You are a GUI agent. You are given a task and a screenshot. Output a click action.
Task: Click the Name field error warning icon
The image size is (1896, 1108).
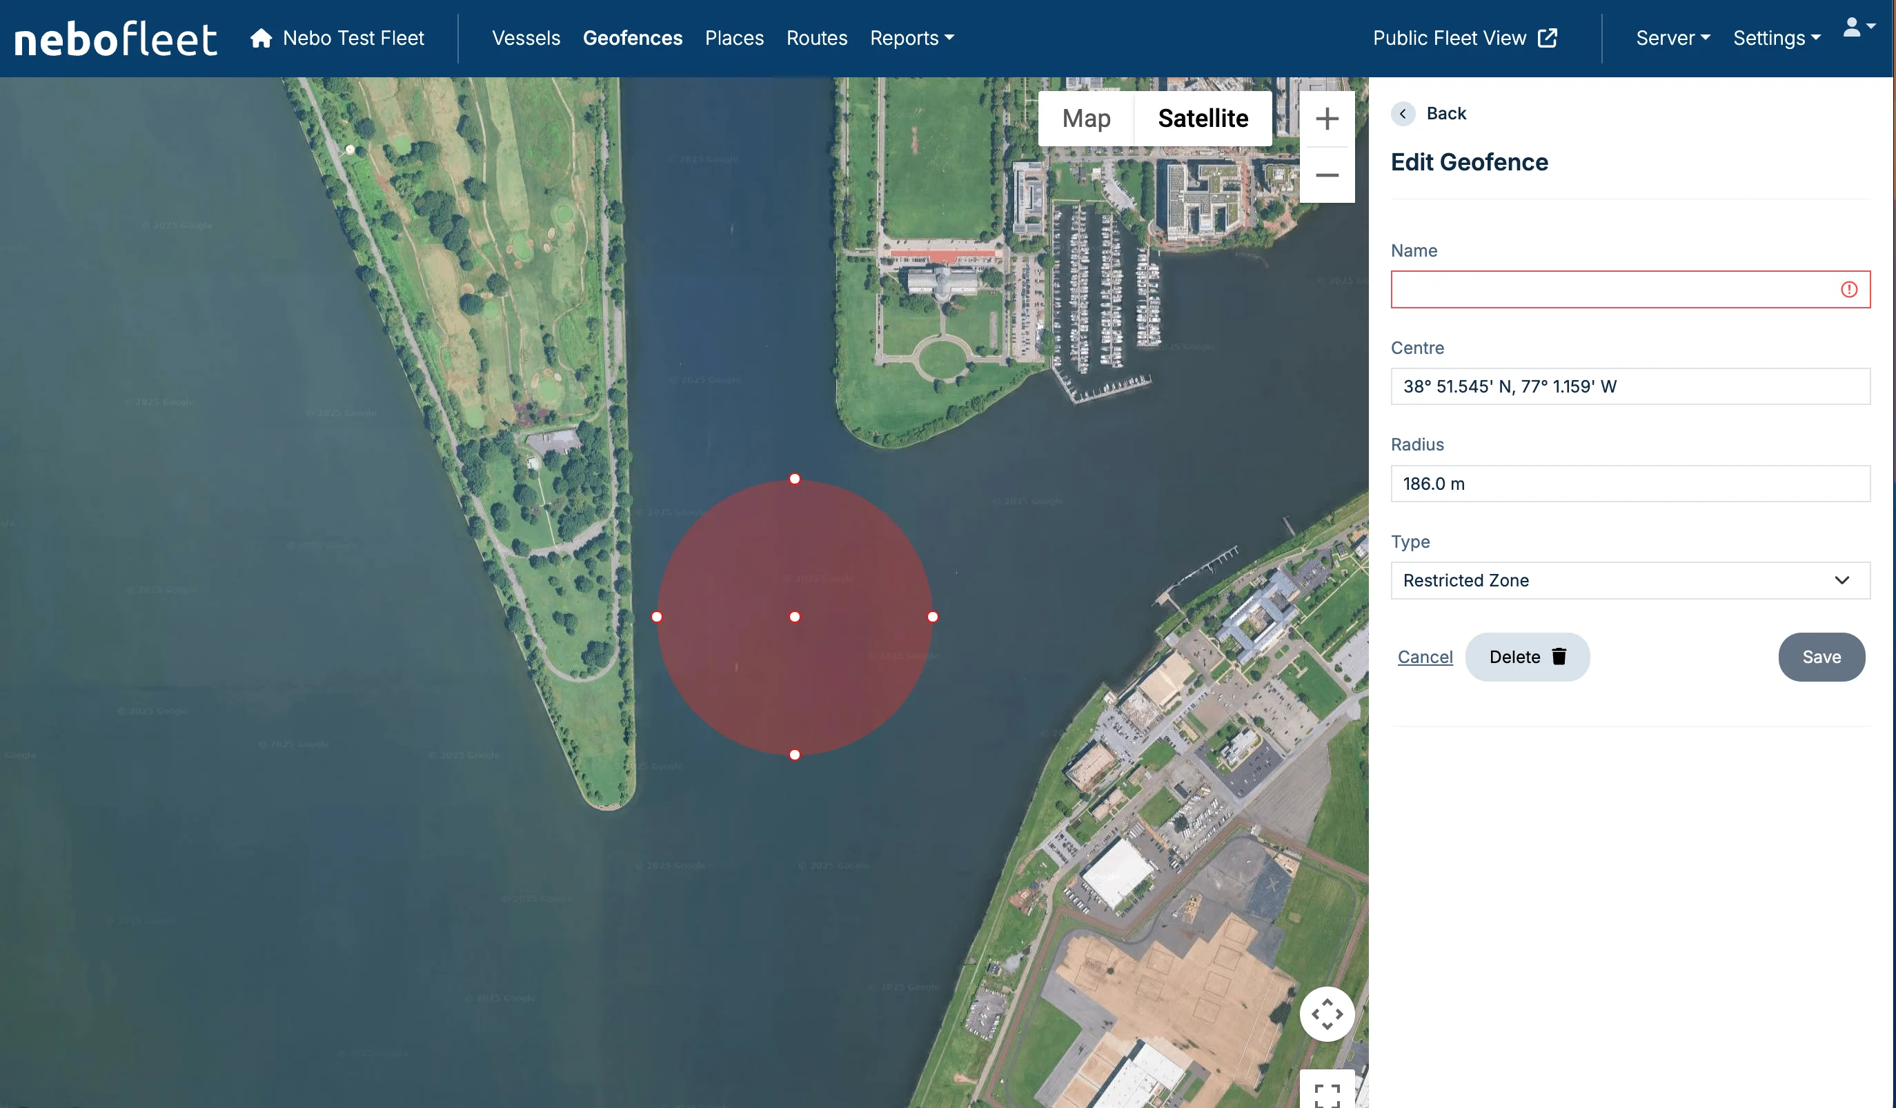[x=1848, y=290]
